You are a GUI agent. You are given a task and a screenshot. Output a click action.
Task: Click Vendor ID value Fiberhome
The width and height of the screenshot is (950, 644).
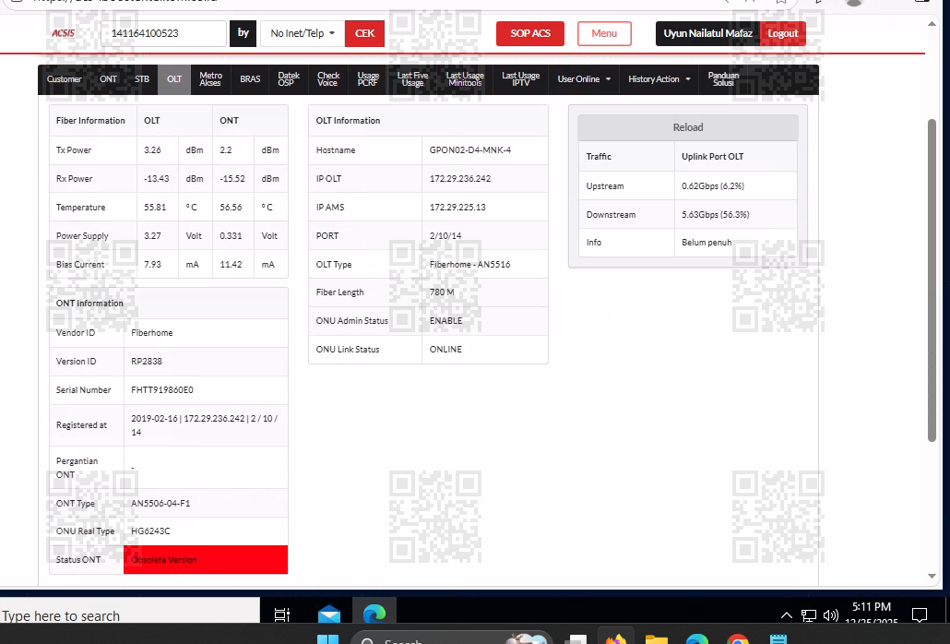pos(152,333)
